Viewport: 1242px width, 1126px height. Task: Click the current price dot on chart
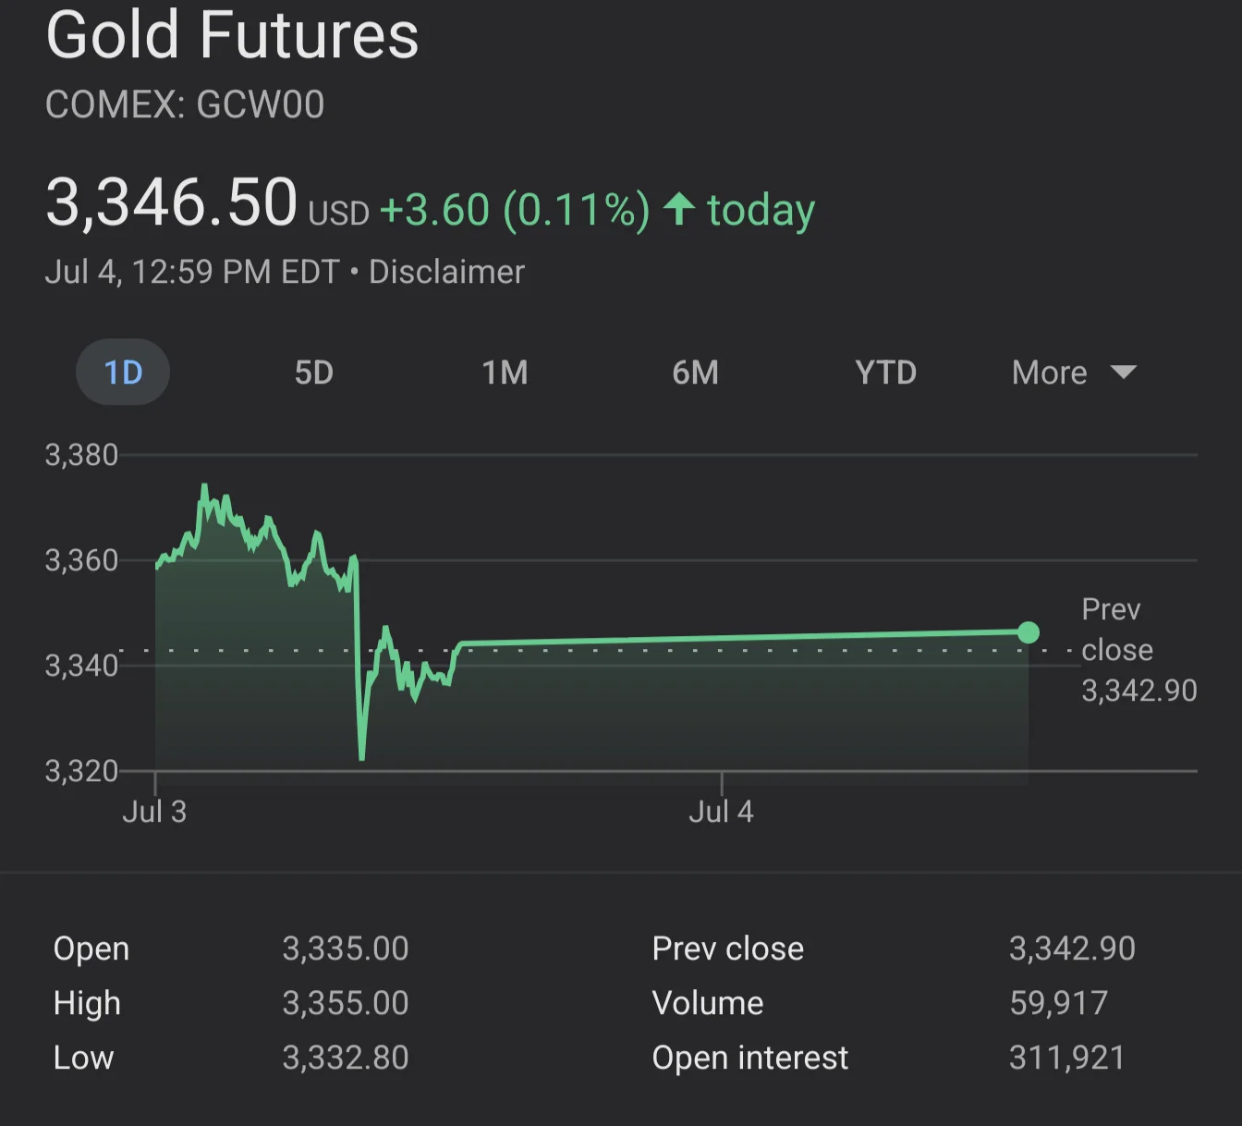pyautogui.click(x=1029, y=632)
